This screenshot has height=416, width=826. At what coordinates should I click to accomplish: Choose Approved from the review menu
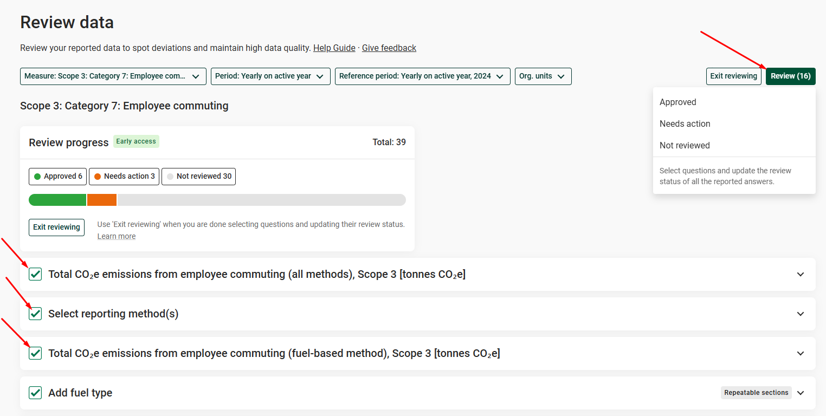(678, 102)
